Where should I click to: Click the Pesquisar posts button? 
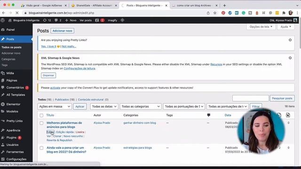coord(282,98)
